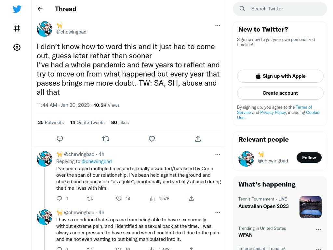Viewport: 333px width, 250px height.
Task: Open the more options menu on the main tweet
Action: (218, 25)
